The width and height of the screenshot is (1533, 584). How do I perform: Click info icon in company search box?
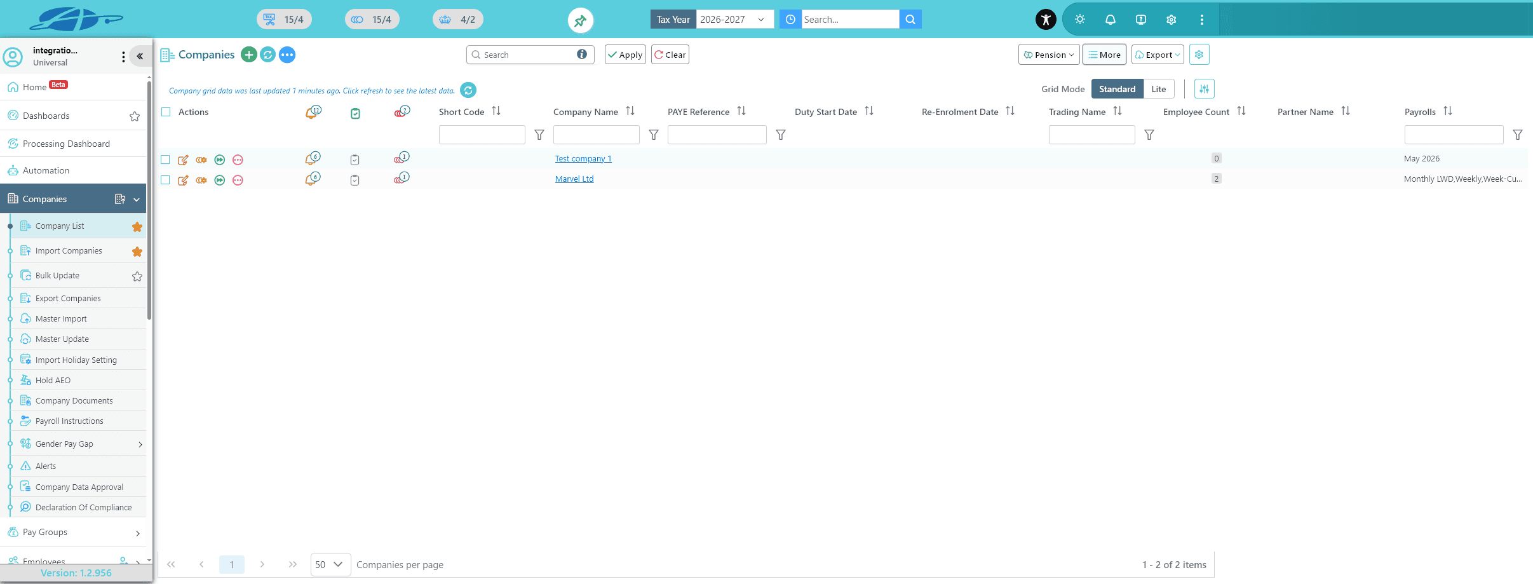point(582,54)
